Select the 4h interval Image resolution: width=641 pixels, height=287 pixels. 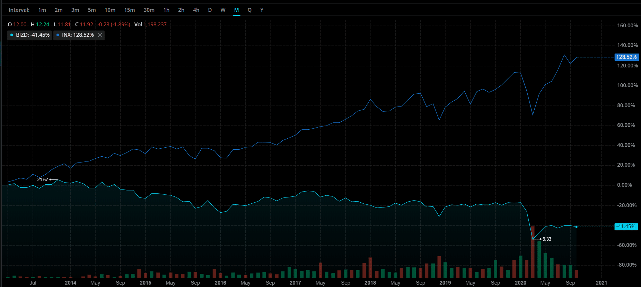click(196, 10)
